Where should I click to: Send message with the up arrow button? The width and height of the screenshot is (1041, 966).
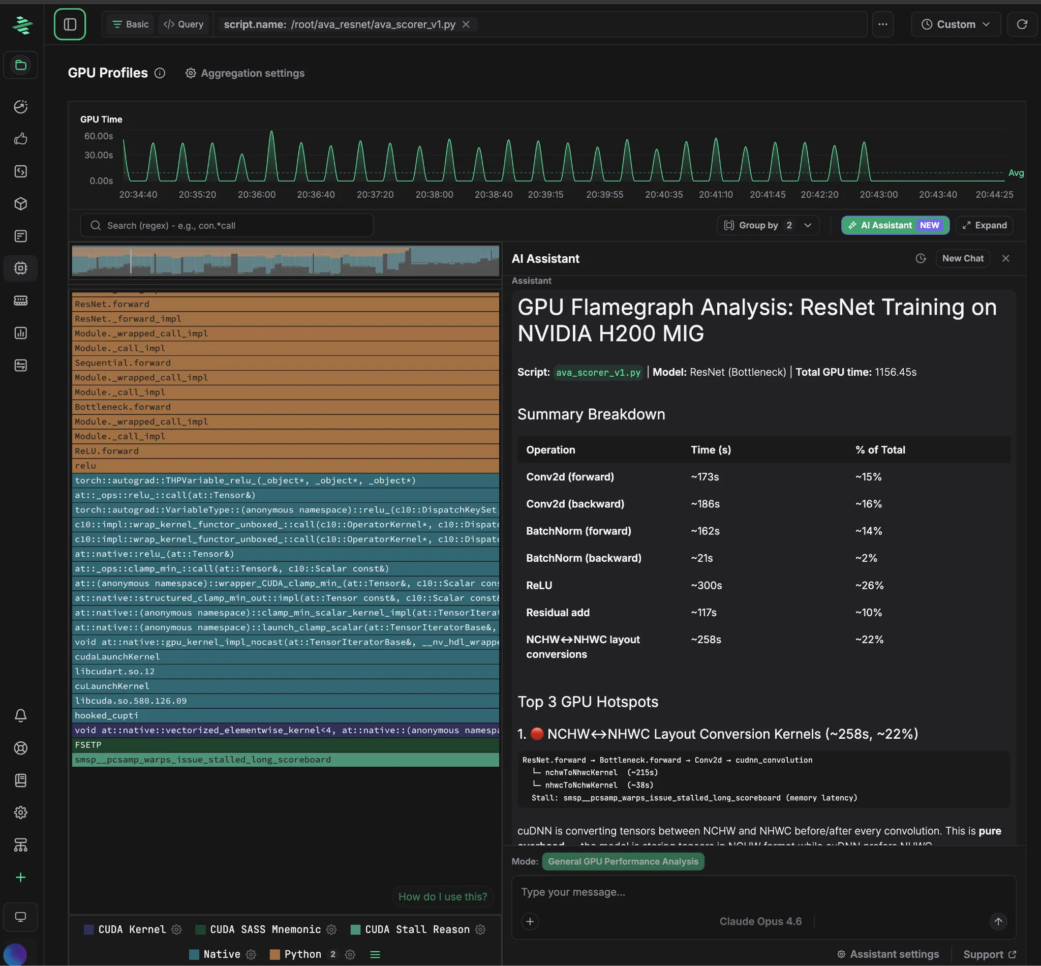click(998, 922)
